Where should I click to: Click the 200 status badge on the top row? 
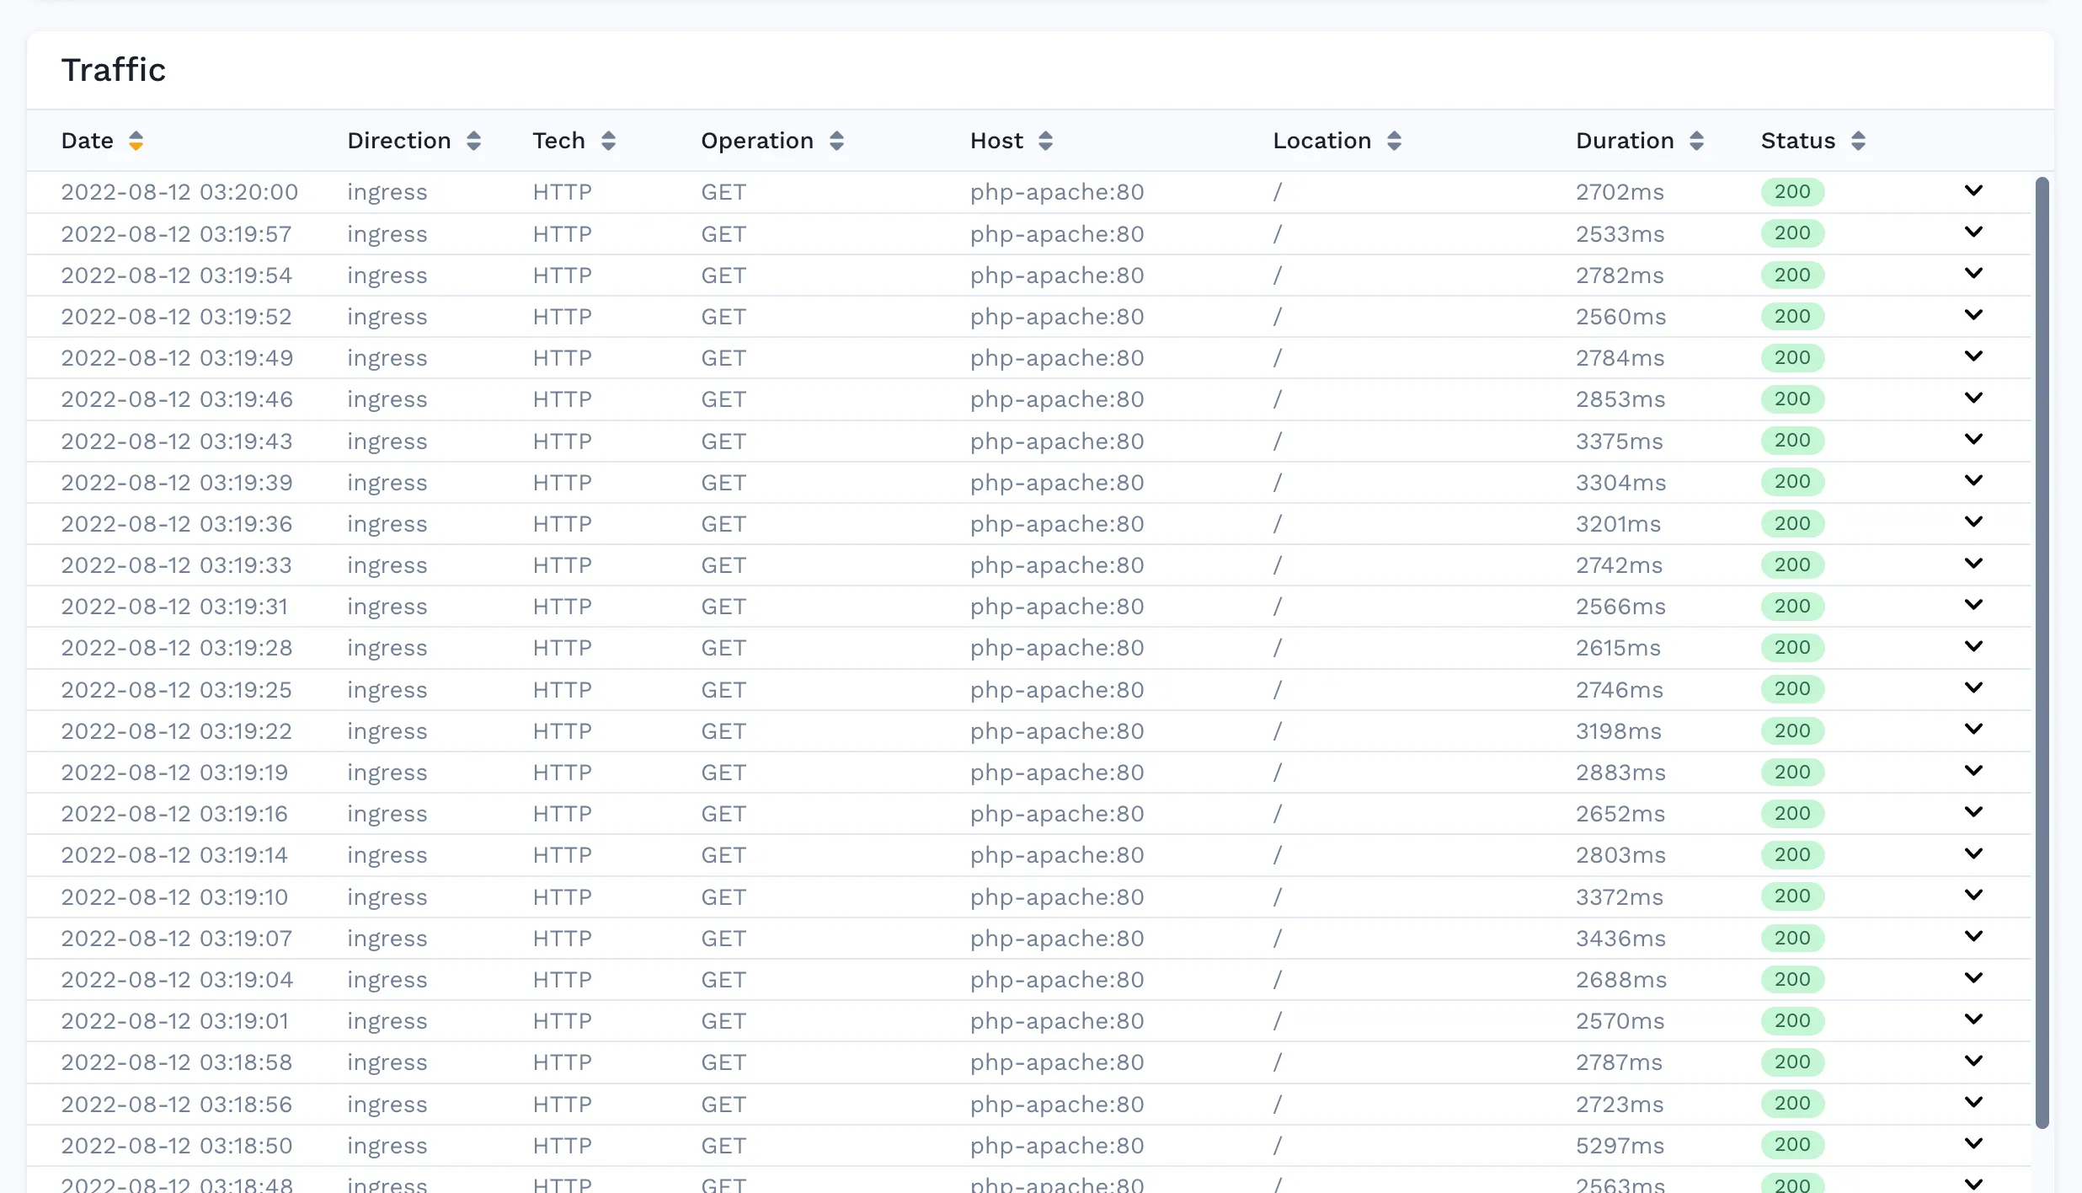[1793, 191]
